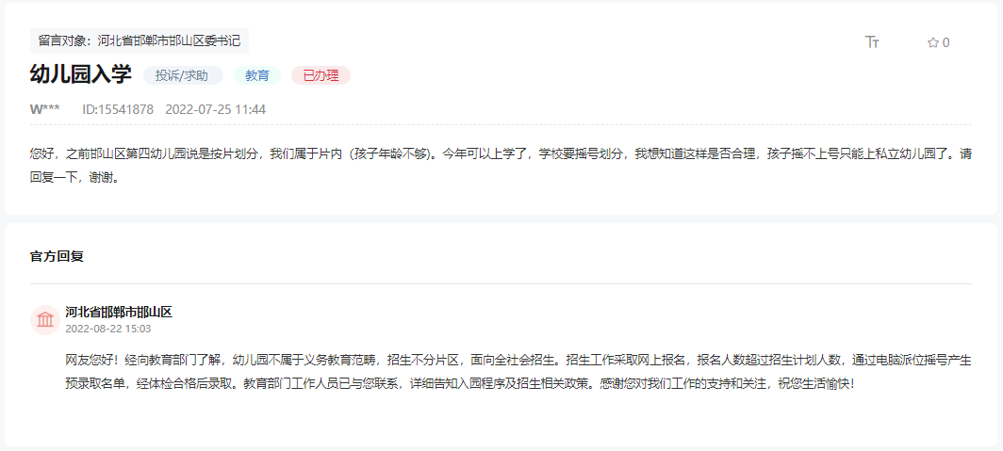Click the message line 回复一下，谢谢

74,178
